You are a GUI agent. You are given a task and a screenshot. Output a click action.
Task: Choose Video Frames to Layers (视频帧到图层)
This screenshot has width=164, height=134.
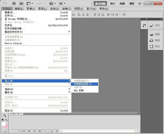point(84,84)
